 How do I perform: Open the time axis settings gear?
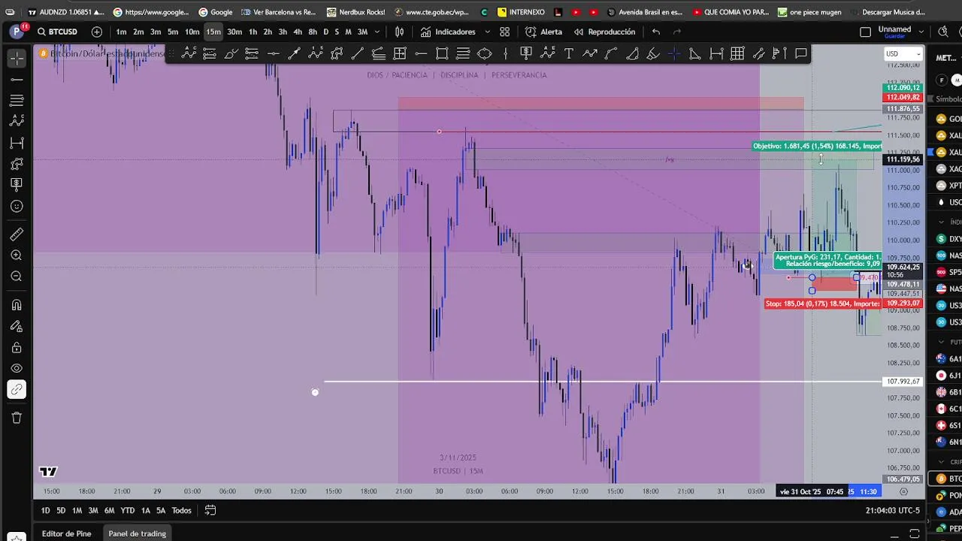click(904, 491)
